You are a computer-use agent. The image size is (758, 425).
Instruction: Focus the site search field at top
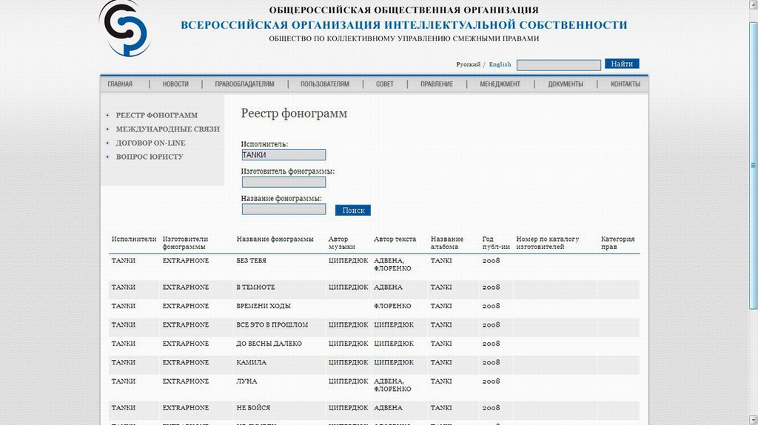coord(559,65)
